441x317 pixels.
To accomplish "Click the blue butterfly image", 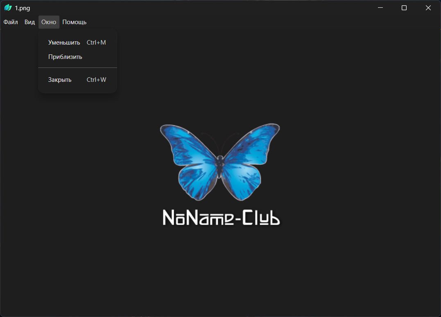I will 220,162.
